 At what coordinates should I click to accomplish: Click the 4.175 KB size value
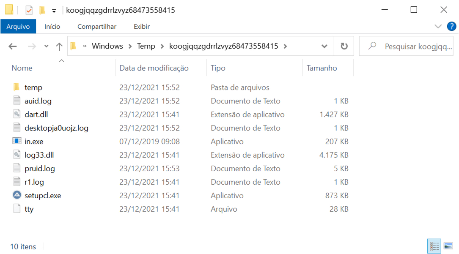pos(334,155)
